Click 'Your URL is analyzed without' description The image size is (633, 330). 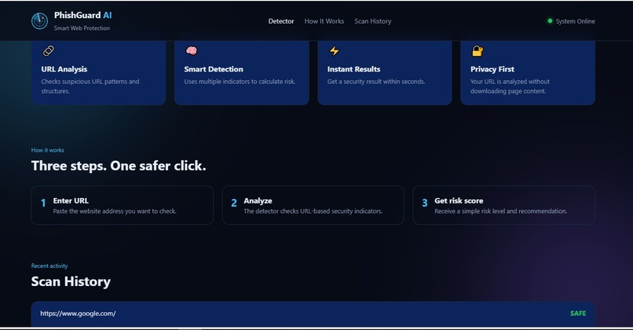point(510,86)
